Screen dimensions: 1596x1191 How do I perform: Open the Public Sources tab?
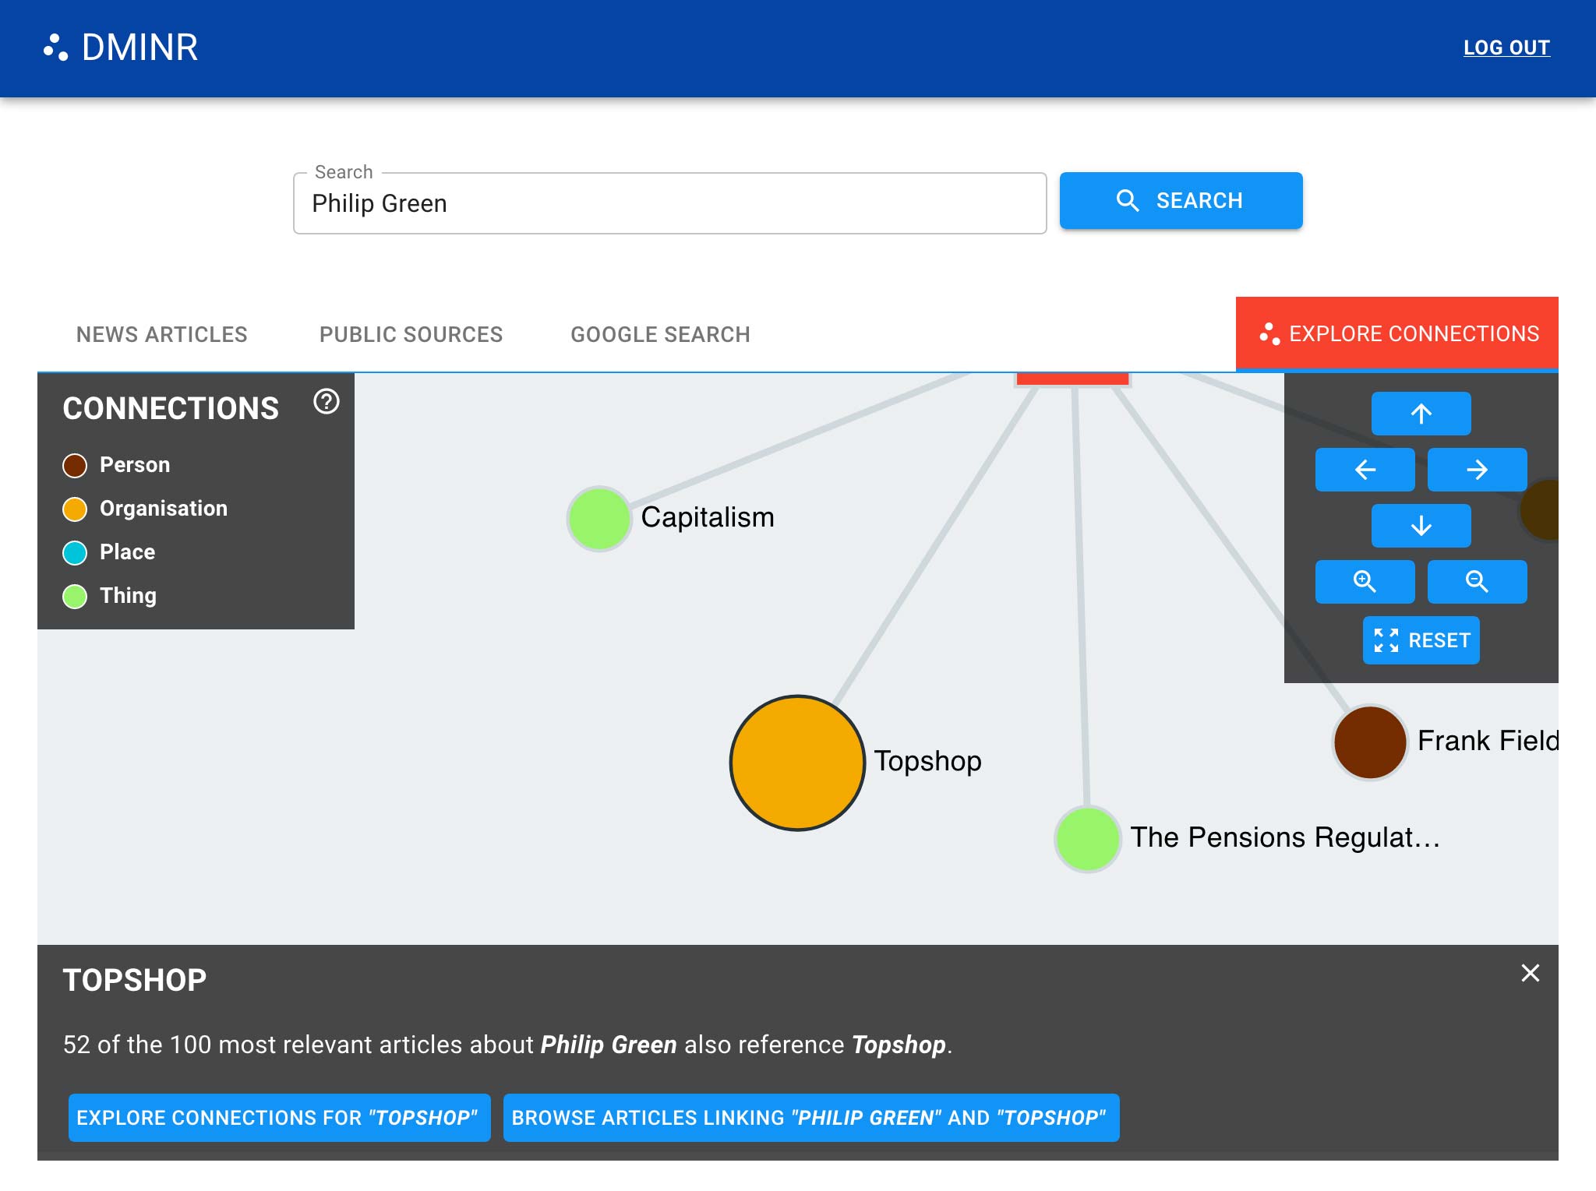click(x=411, y=334)
